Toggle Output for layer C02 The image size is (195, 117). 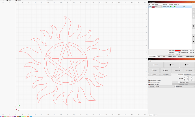[171, 7]
